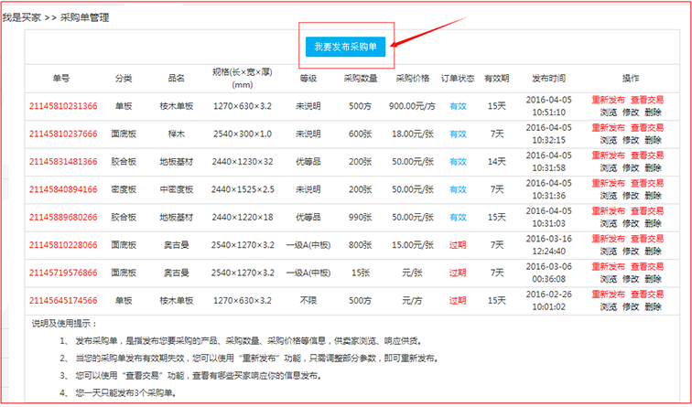Open order number 21145645174566

(62, 300)
